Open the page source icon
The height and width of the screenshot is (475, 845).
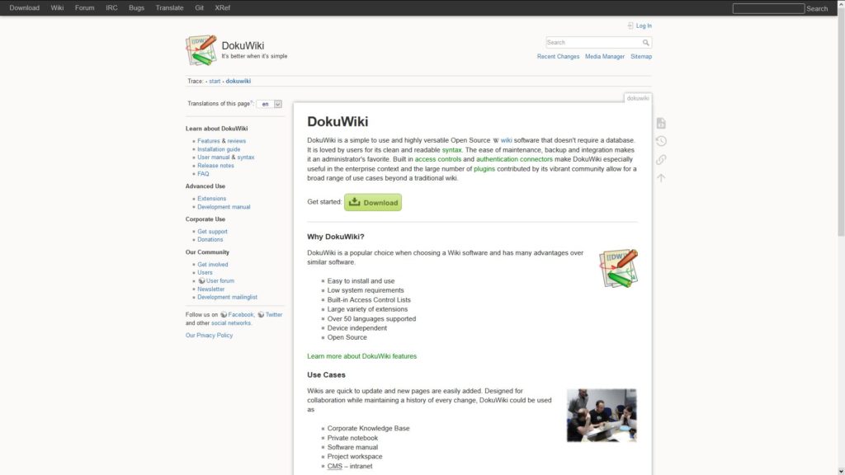coord(660,121)
